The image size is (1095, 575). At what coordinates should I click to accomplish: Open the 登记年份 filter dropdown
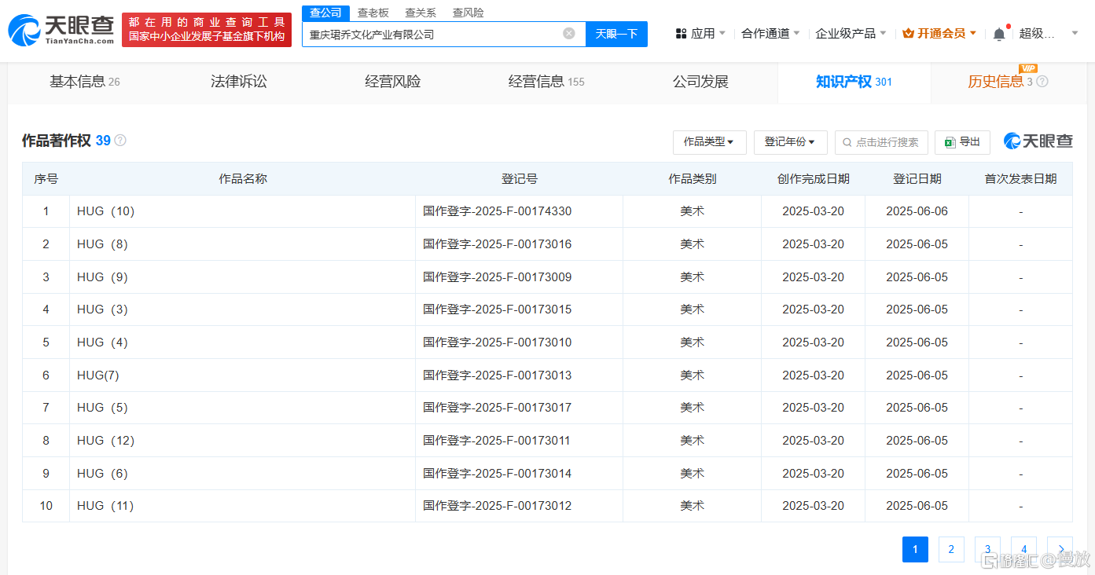(790, 142)
